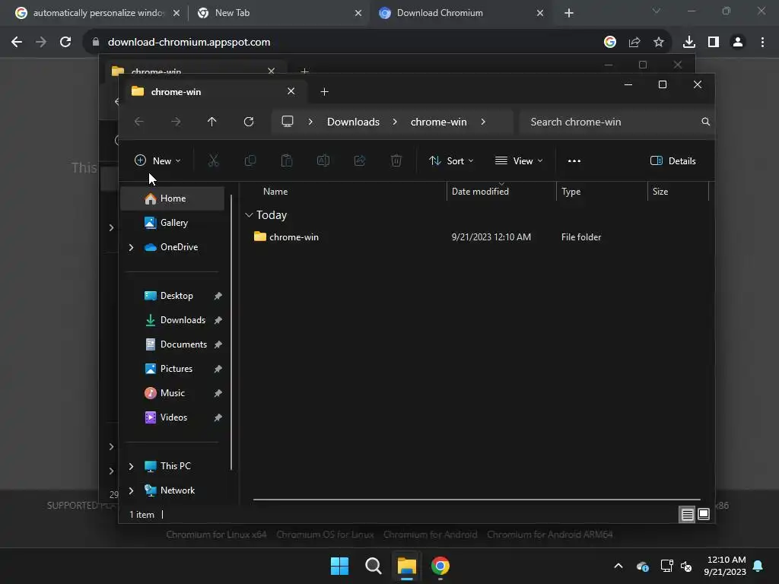Open Music in quick access
The width and height of the screenshot is (779, 584).
pyautogui.click(x=173, y=393)
